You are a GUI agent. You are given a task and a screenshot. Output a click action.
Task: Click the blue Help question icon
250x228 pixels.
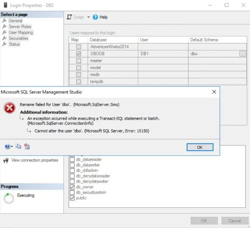(x=95, y=17)
